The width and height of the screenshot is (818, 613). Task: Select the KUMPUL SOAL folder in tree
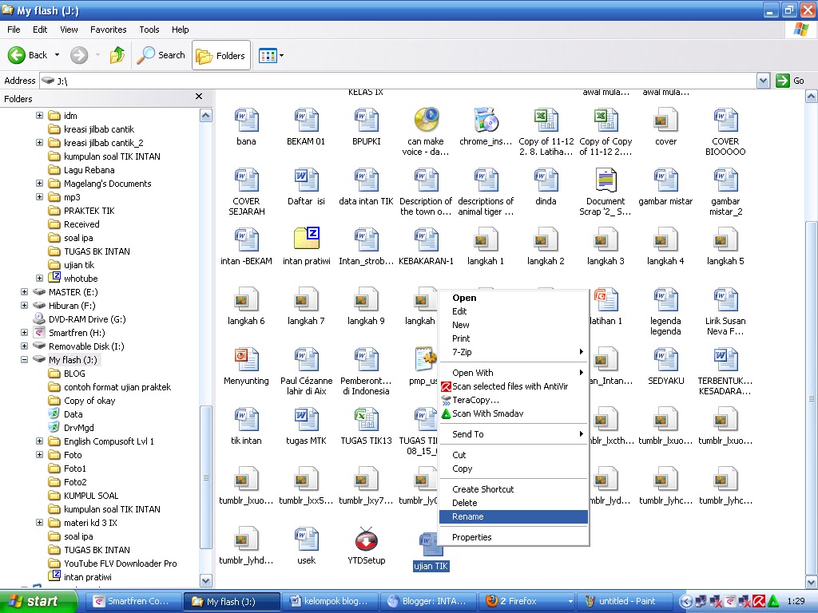tap(91, 496)
